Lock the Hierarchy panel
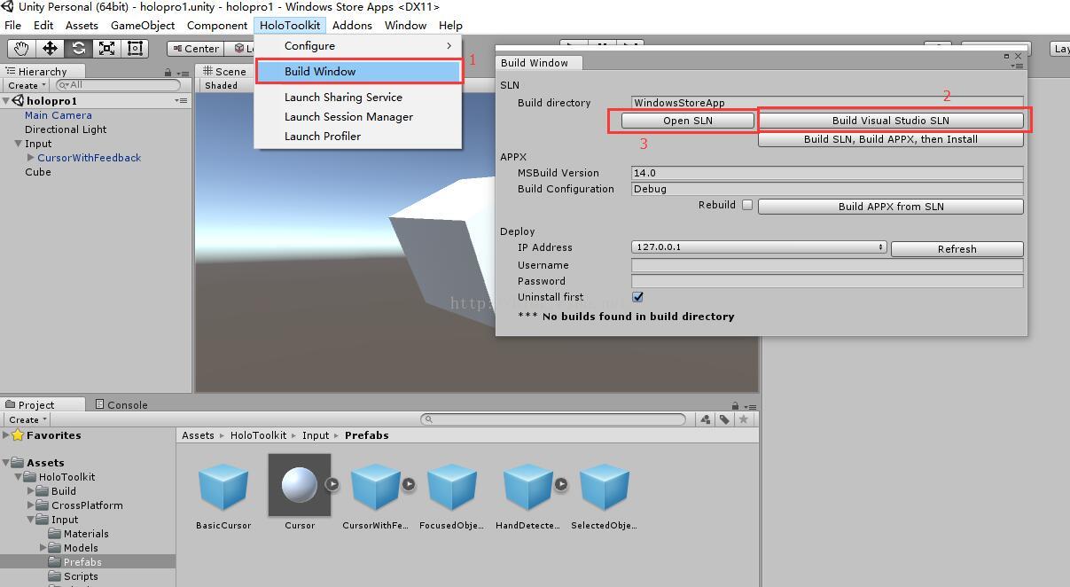The width and height of the screenshot is (1070, 587). pos(168,72)
